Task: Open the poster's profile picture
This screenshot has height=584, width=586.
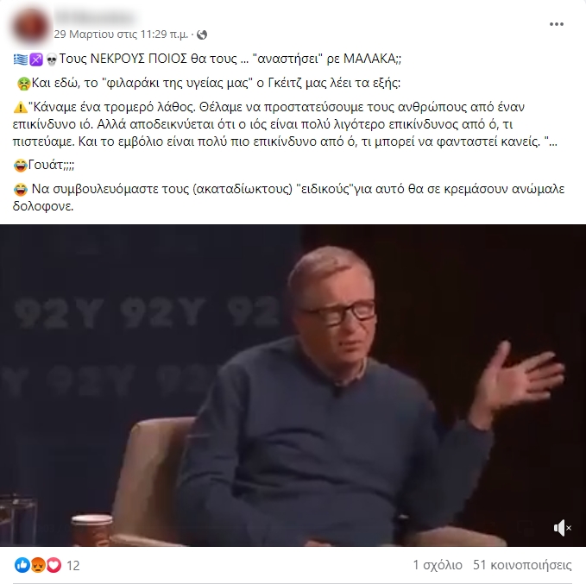Action: point(31,27)
